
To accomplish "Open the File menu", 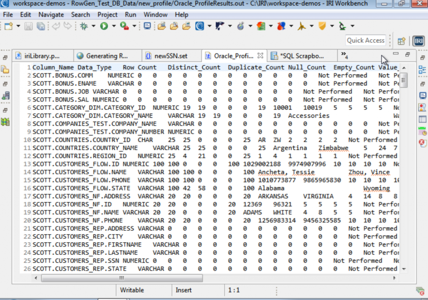I will 8,15.
